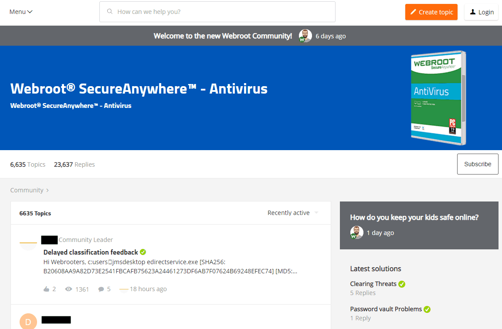
Task: Click the Login person icon
Action: (472, 12)
